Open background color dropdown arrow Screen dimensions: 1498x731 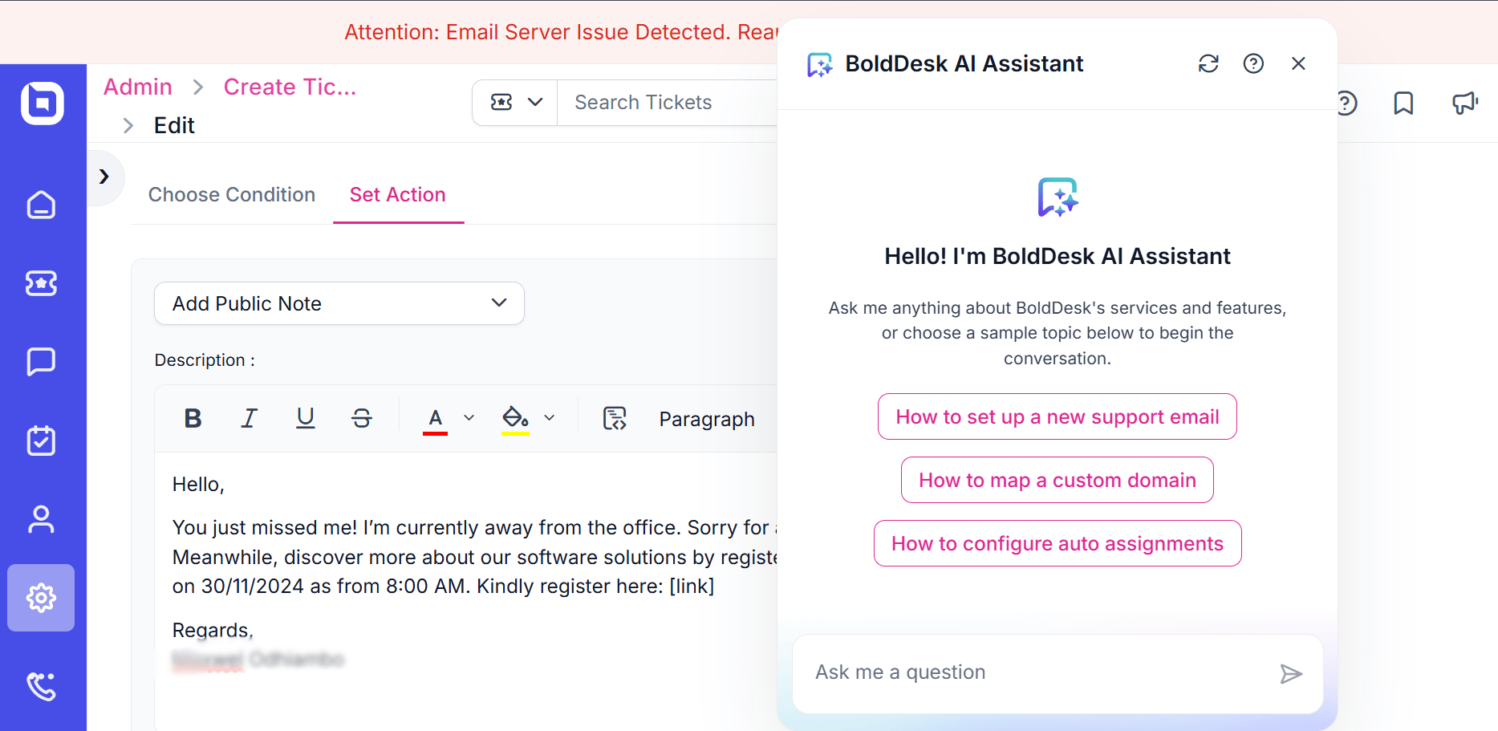point(550,418)
